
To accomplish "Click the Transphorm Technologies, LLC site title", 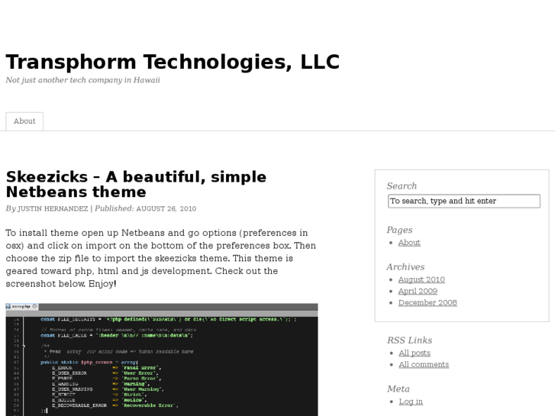I will (x=173, y=63).
